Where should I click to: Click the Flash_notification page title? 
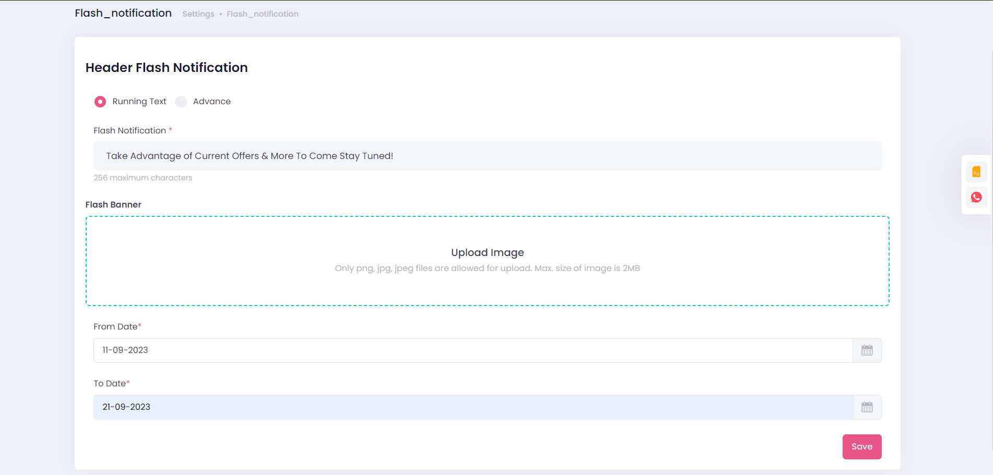point(123,13)
